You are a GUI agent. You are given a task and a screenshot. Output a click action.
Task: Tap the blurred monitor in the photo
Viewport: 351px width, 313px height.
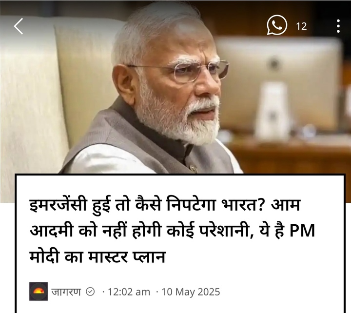pos(279,84)
